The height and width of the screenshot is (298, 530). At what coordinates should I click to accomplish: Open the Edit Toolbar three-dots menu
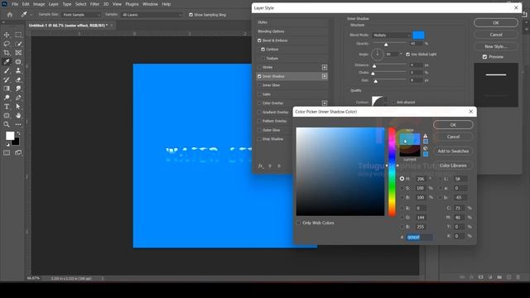pos(18,124)
